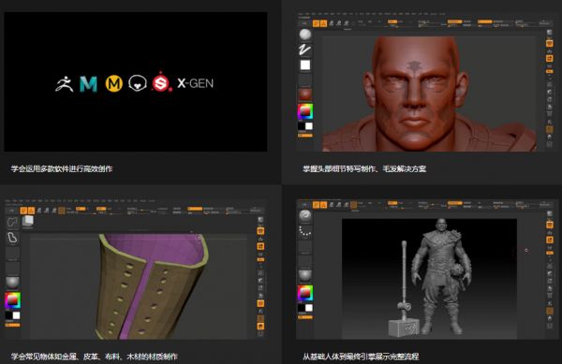The height and width of the screenshot is (364, 562).
Task: Click the X-GEN logo text
Action: tap(196, 83)
